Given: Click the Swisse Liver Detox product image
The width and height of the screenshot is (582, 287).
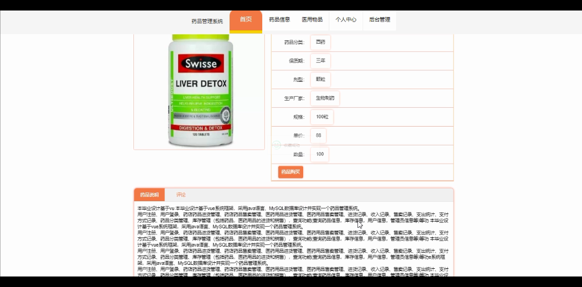Looking at the screenshot, I should [x=200, y=91].
